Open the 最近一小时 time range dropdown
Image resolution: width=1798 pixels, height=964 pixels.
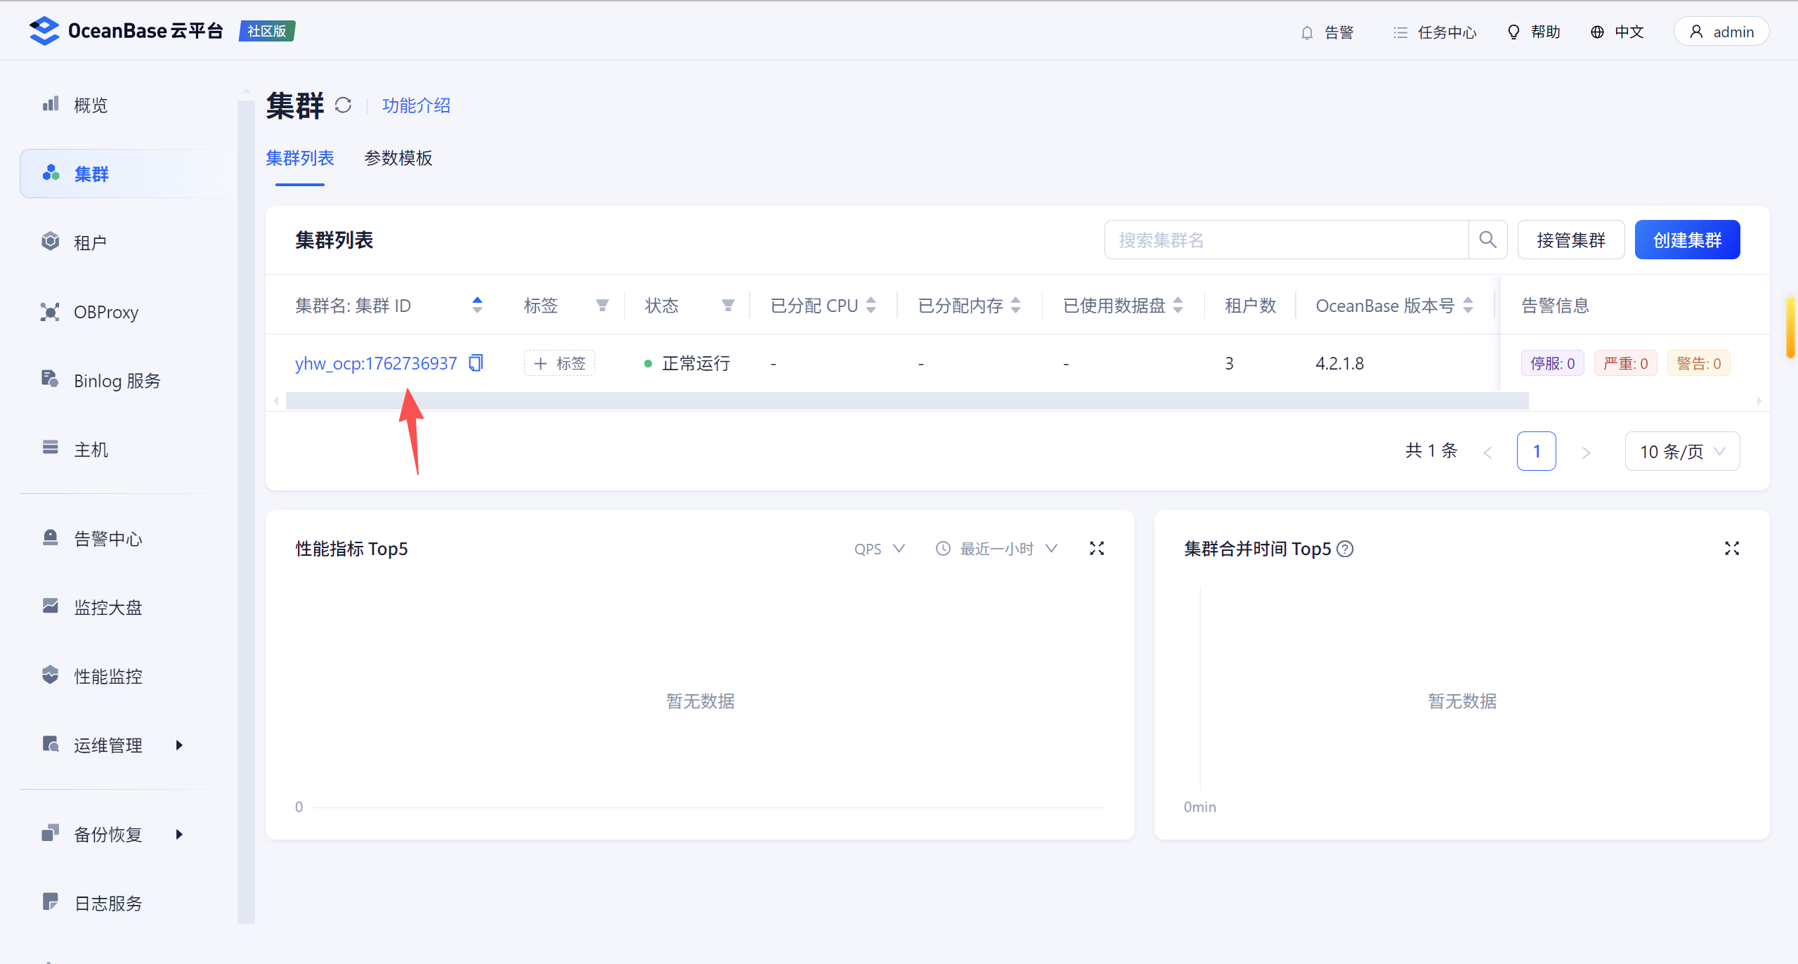click(996, 549)
